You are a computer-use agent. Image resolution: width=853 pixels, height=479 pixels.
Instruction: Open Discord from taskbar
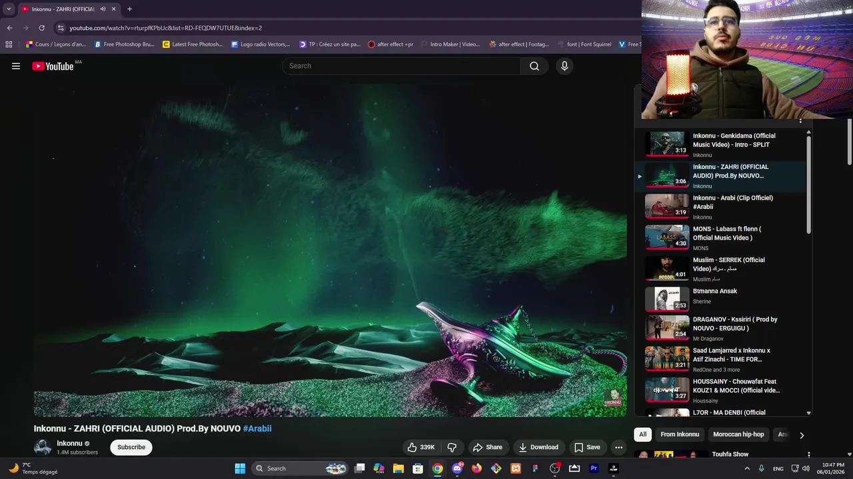click(x=457, y=468)
